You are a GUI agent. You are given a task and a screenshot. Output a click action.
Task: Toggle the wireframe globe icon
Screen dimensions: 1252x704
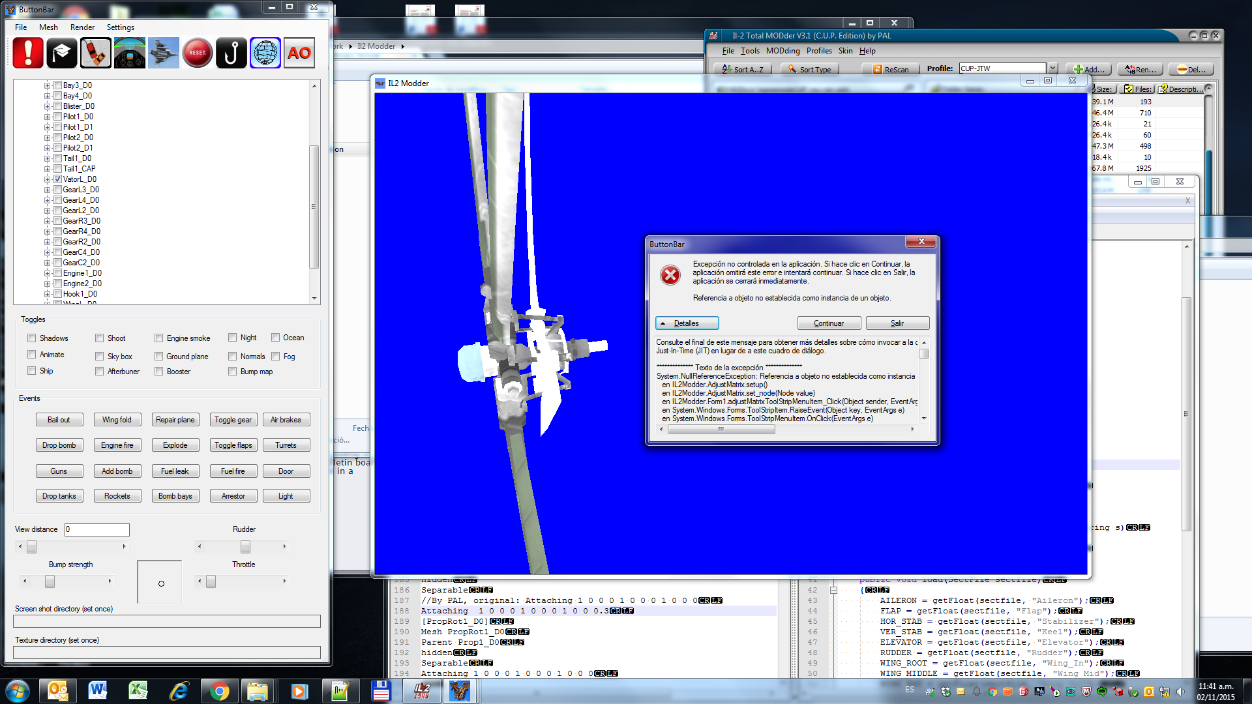[265, 53]
